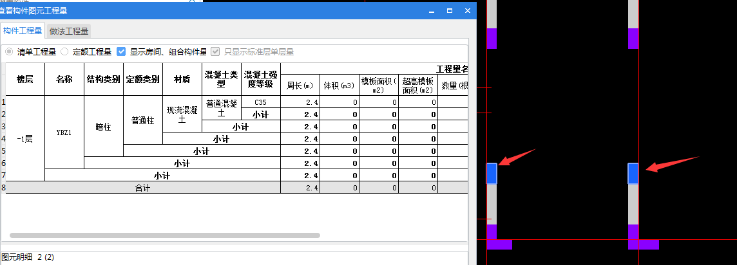Click the 材质 column header

[x=182, y=79]
